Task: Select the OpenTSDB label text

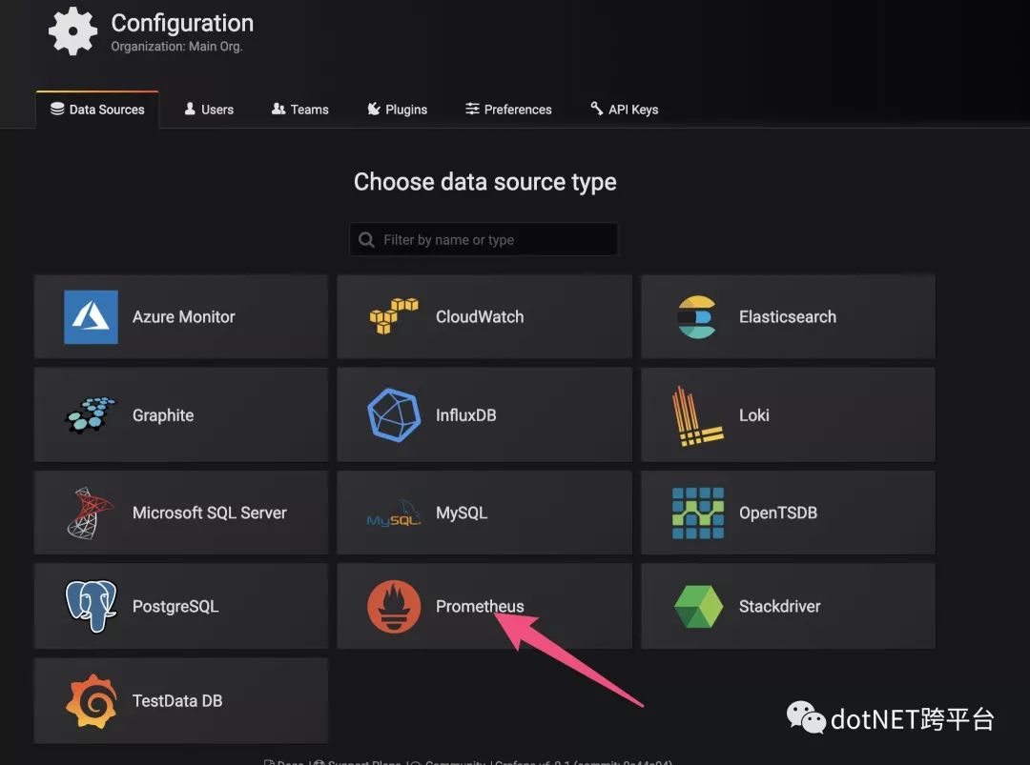Action: click(x=778, y=513)
